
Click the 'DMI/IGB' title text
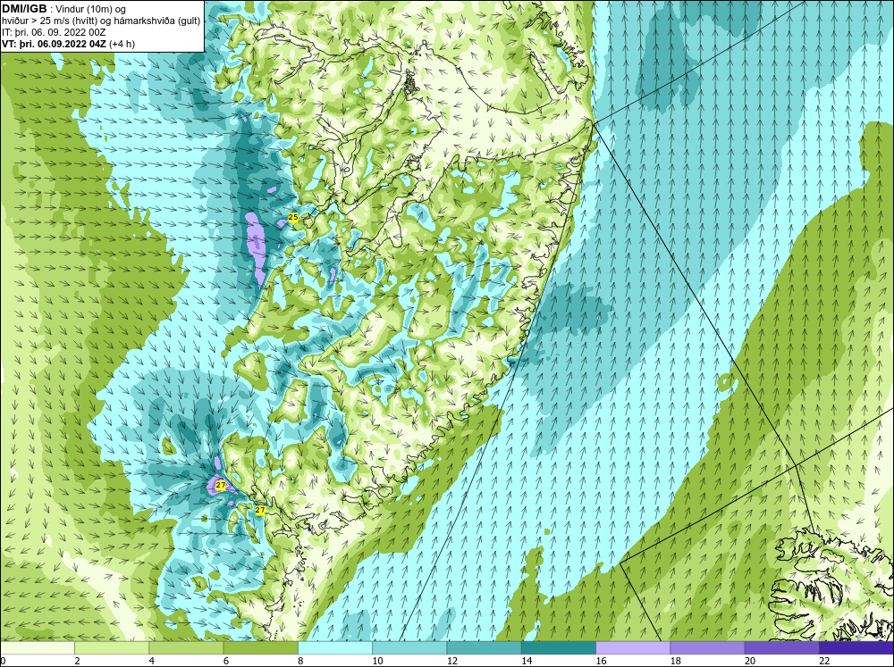click(24, 9)
